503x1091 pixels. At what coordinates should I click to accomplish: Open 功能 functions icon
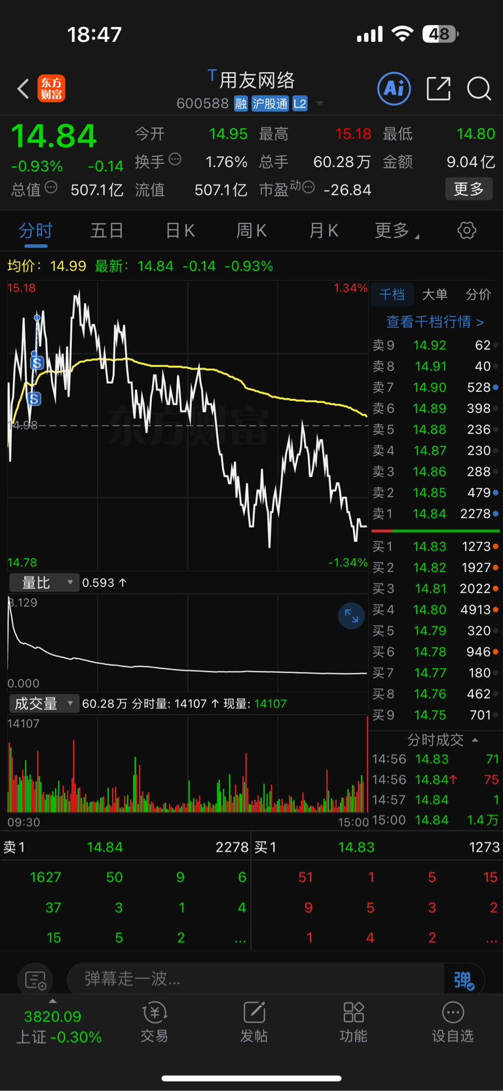pyautogui.click(x=354, y=1022)
